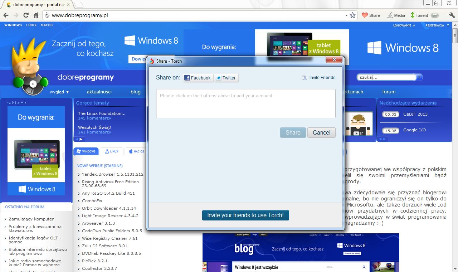Select the WINDOWS top navigation link
Screen dimensions: 458x272
pyautogui.click(x=13, y=25)
